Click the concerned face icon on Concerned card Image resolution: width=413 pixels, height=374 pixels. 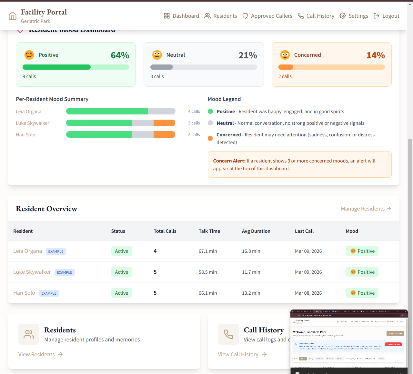(x=285, y=55)
